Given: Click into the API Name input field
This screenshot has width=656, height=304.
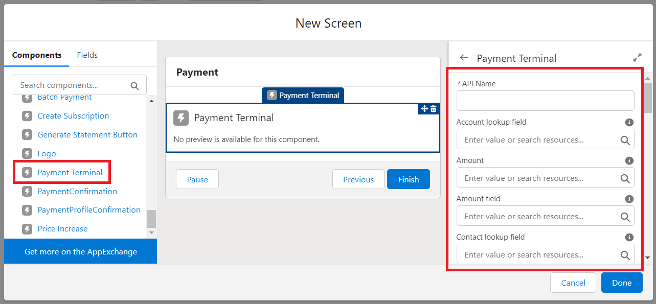Looking at the screenshot, I should point(545,101).
